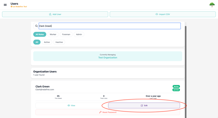Click the Test Organization link
The width and height of the screenshot is (218, 118).
coord(108,58)
